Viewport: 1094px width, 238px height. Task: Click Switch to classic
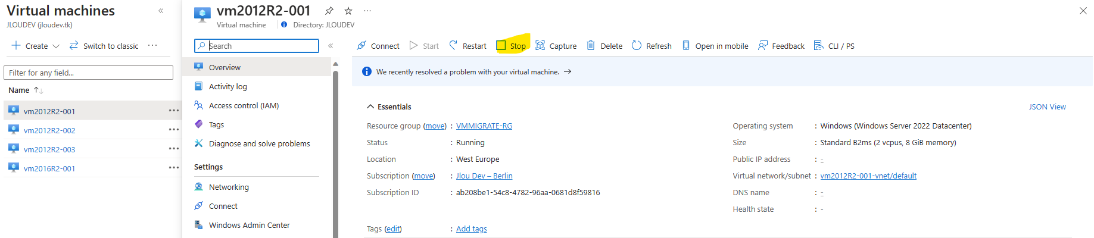click(104, 46)
